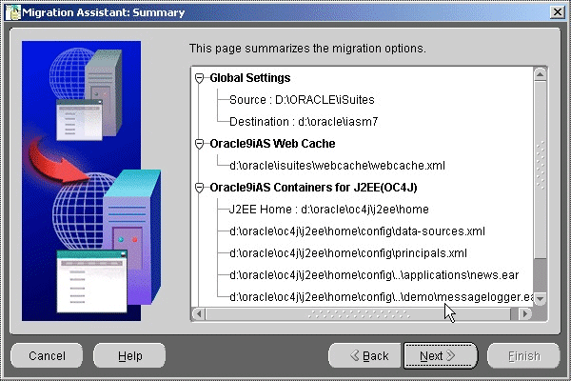Select the Global Settings tree heading
This screenshot has width=571, height=381.
[x=250, y=78]
